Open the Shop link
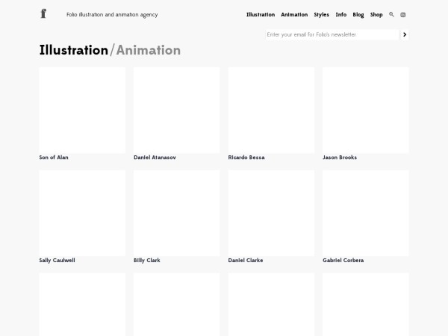448x336 pixels. coord(376,14)
